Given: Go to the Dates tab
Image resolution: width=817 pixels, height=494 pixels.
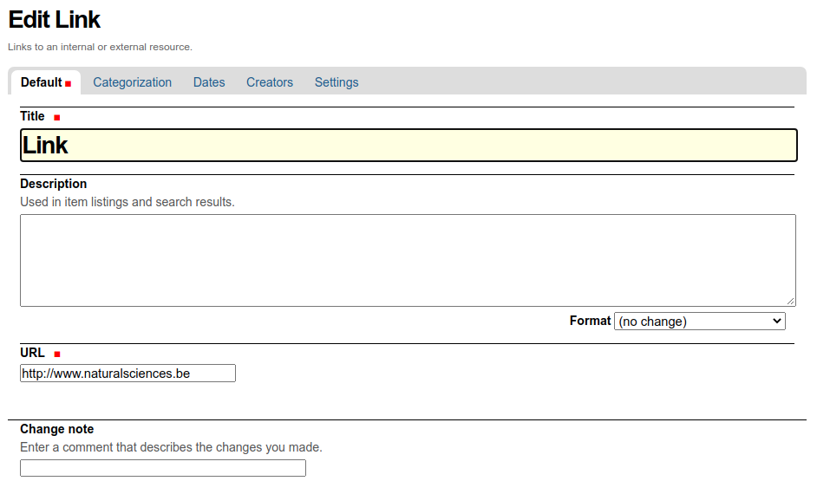Looking at the screenshot, I should (209, 82).
